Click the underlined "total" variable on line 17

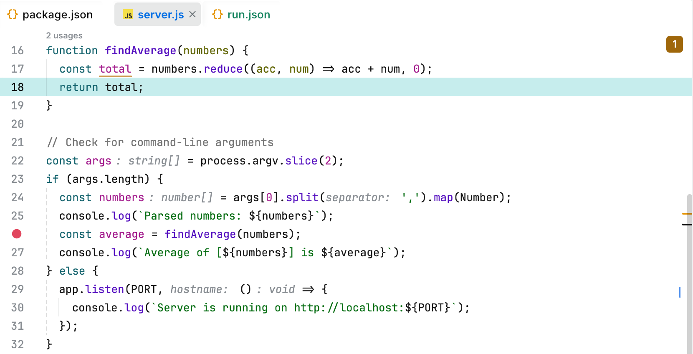pos(115,69)
